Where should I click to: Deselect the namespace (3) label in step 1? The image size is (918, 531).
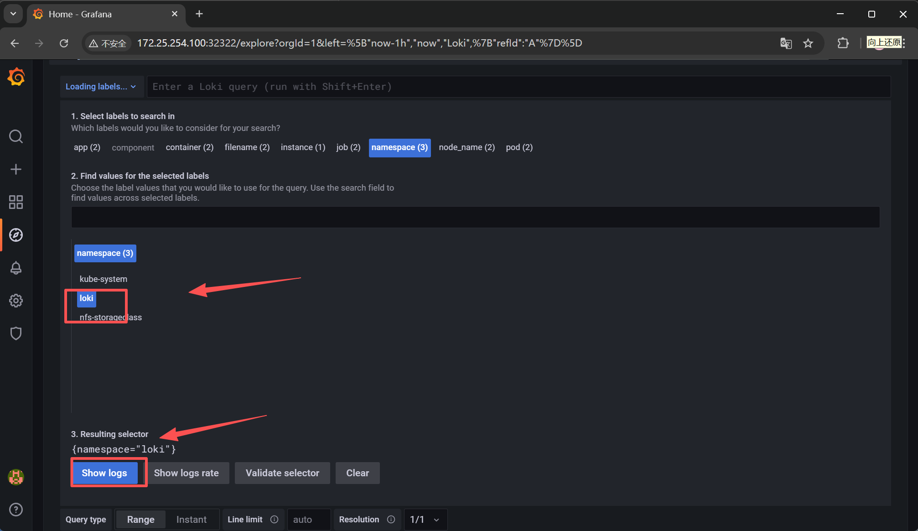click(x=399, y=147)
